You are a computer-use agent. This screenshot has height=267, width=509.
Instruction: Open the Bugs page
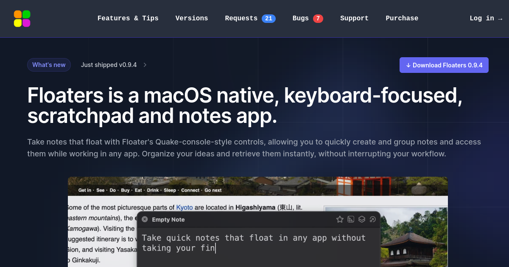pos(301,18)
